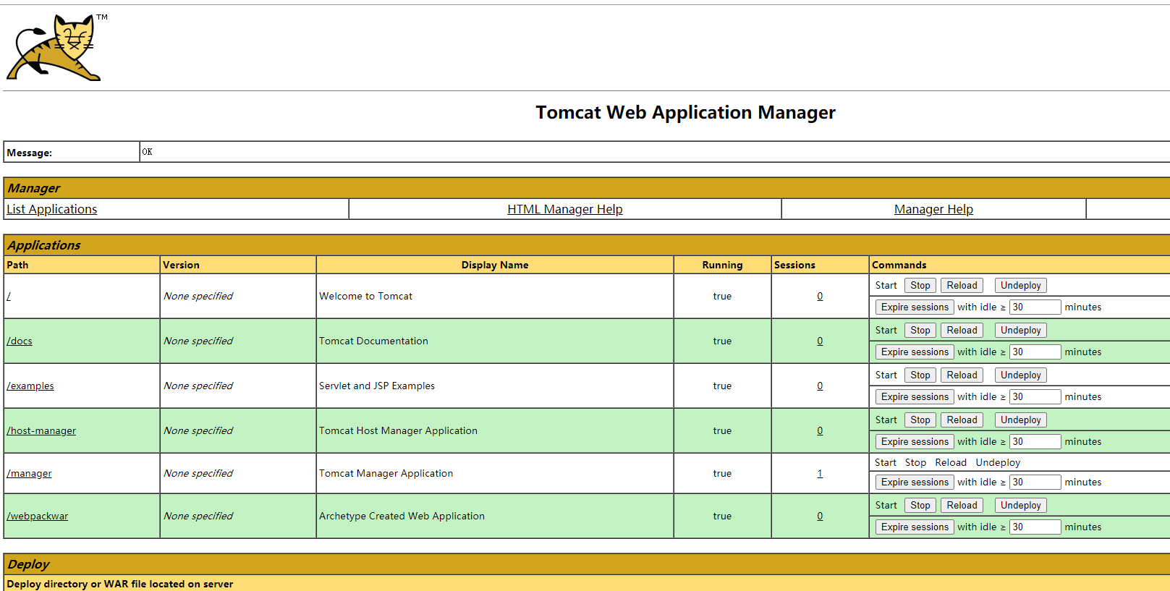Open the /docs path link

point(20,341)
